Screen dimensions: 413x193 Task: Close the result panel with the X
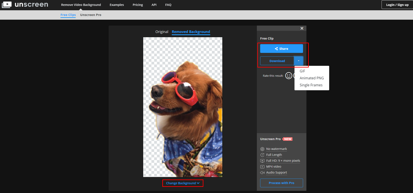pos(302,28)
